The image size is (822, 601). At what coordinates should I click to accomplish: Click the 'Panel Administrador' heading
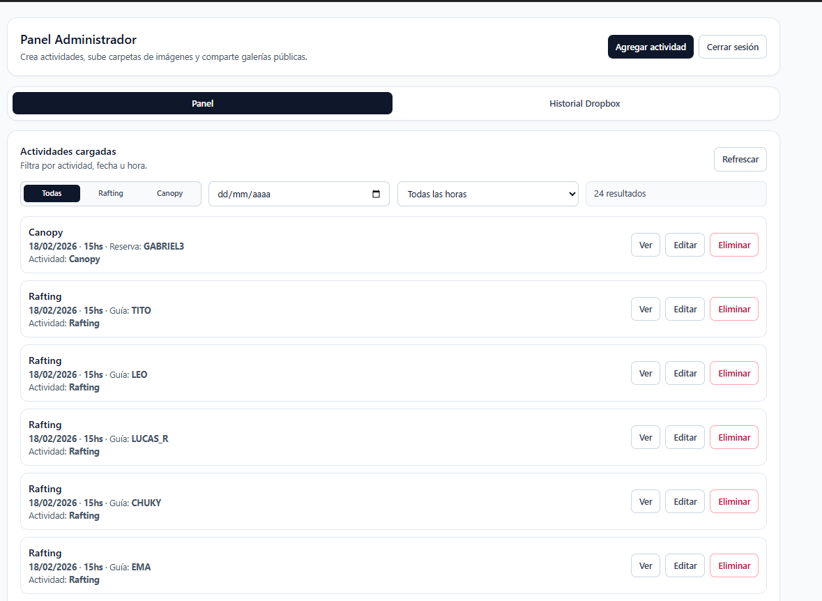pos(78,39)
